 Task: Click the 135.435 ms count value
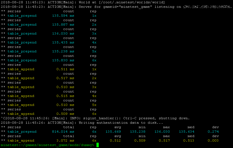pos(63,42)
